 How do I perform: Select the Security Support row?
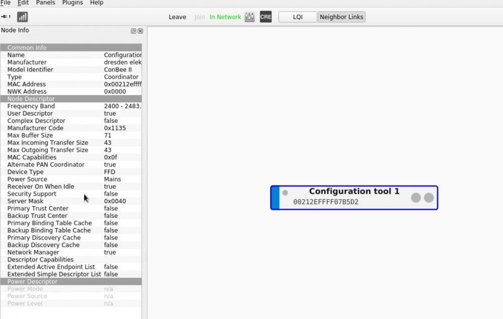tap(71, 194)
